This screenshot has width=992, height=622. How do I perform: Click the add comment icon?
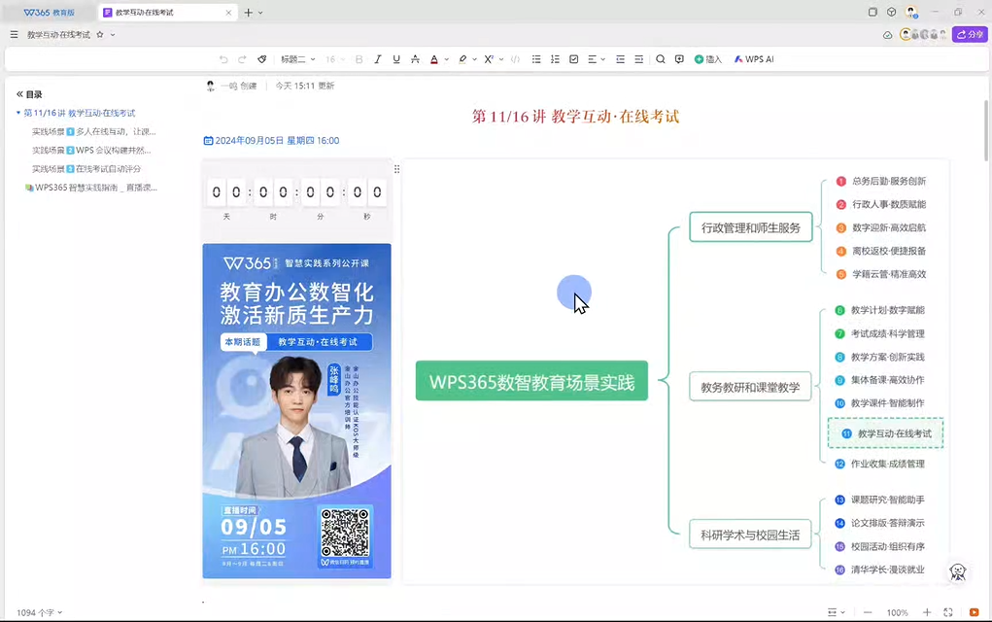(x=679, y=59)
